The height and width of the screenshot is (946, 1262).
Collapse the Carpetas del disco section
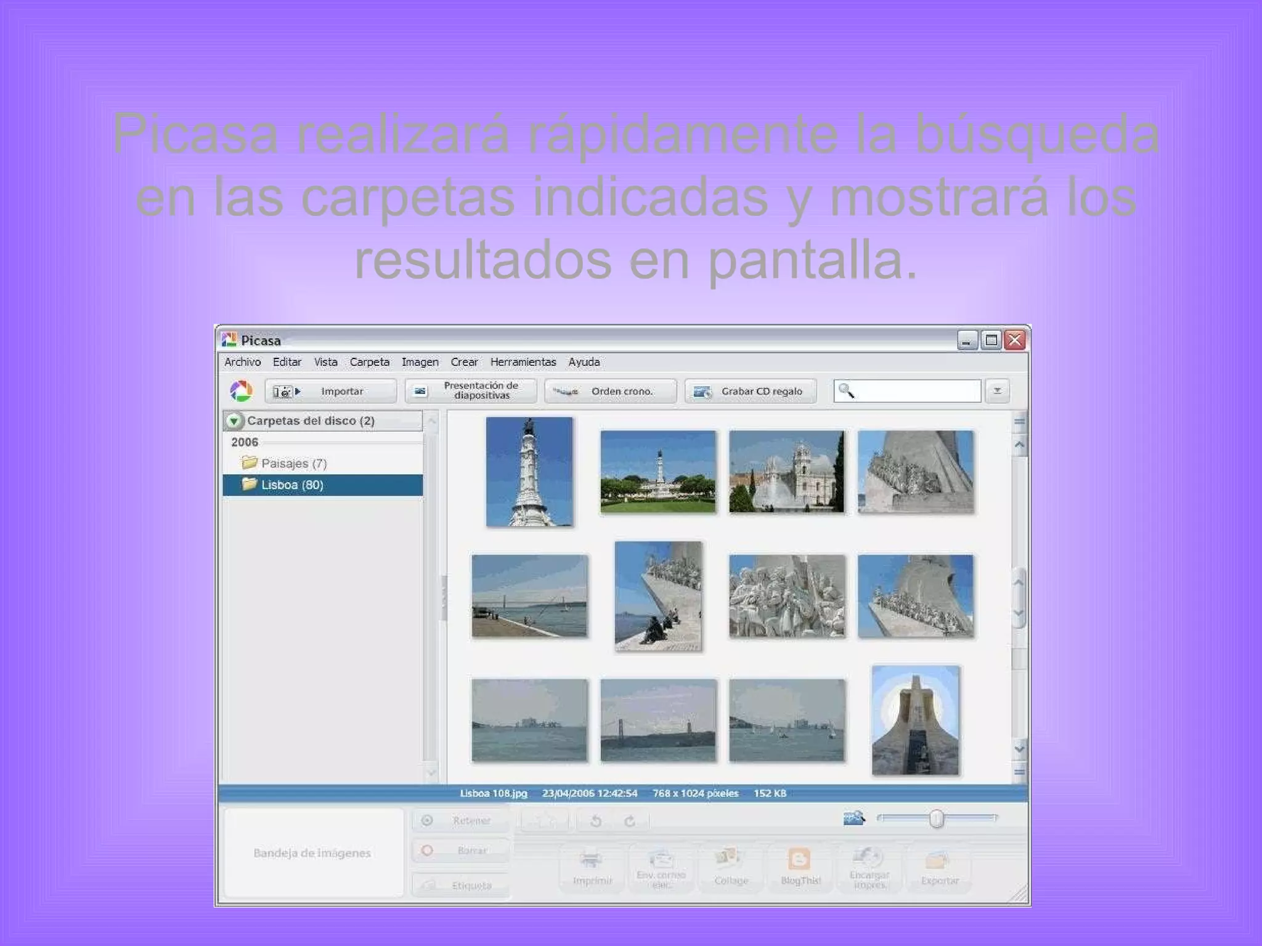tap(234, 421)
